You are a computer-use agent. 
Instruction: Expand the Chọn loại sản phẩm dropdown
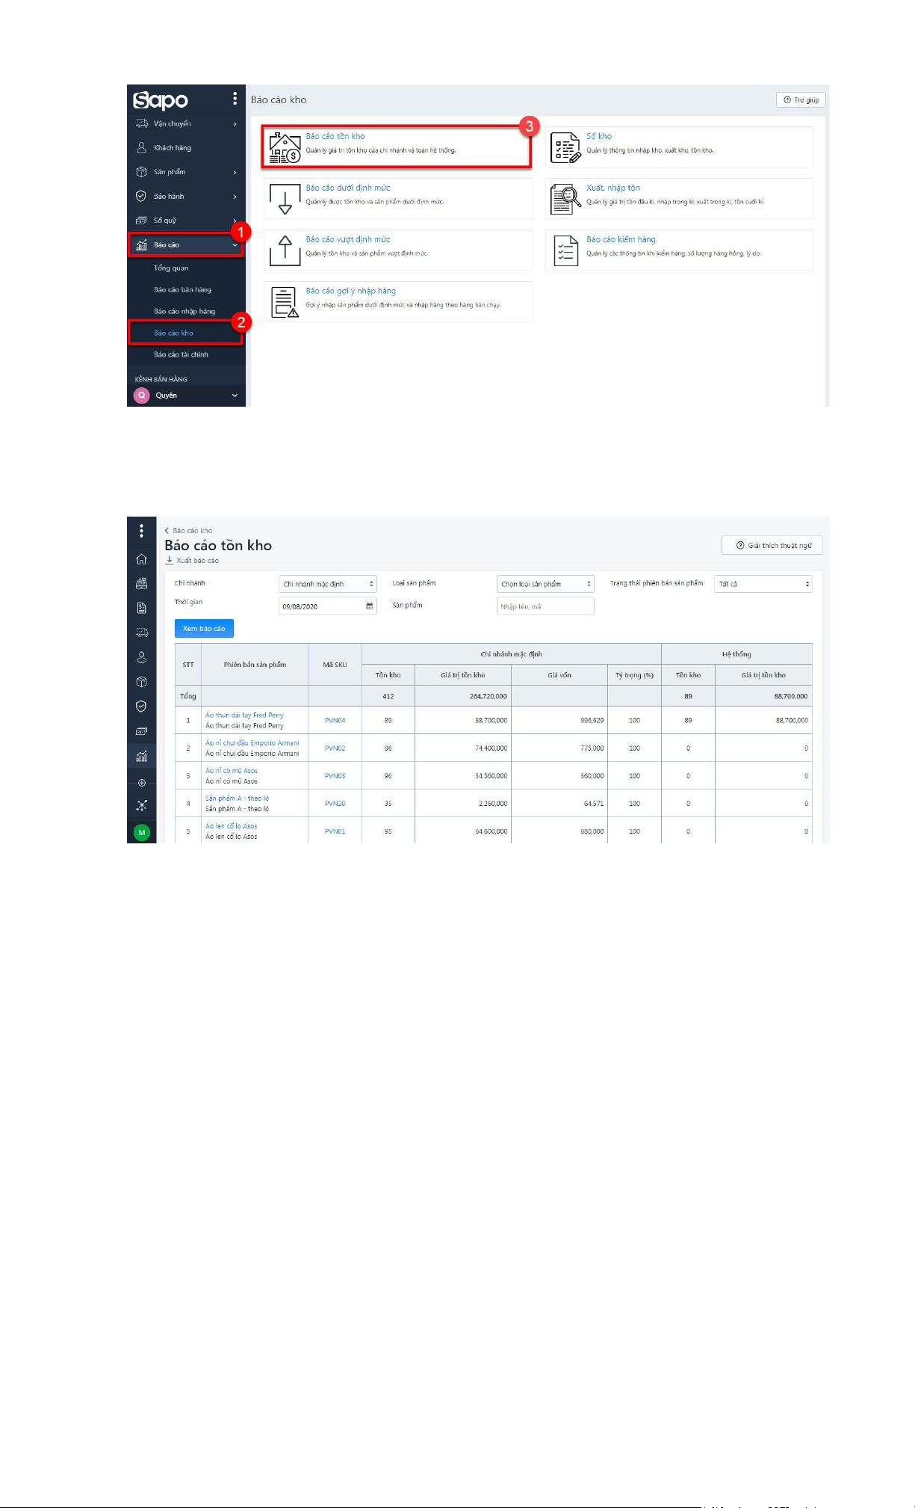(x=545, y=584)
